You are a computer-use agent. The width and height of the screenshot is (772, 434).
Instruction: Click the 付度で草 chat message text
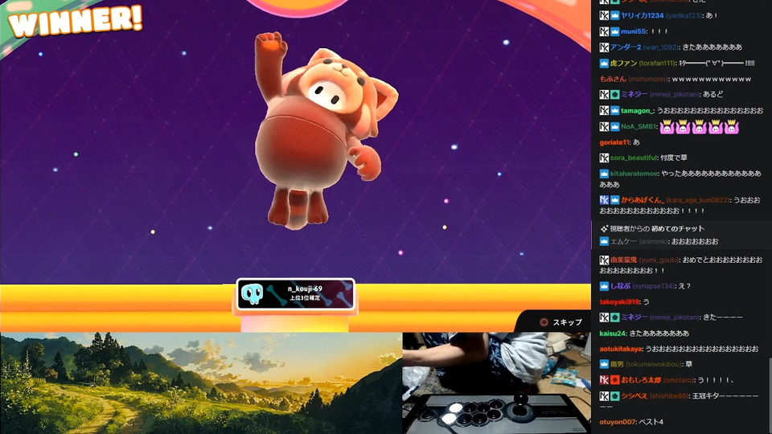(674, 158)
